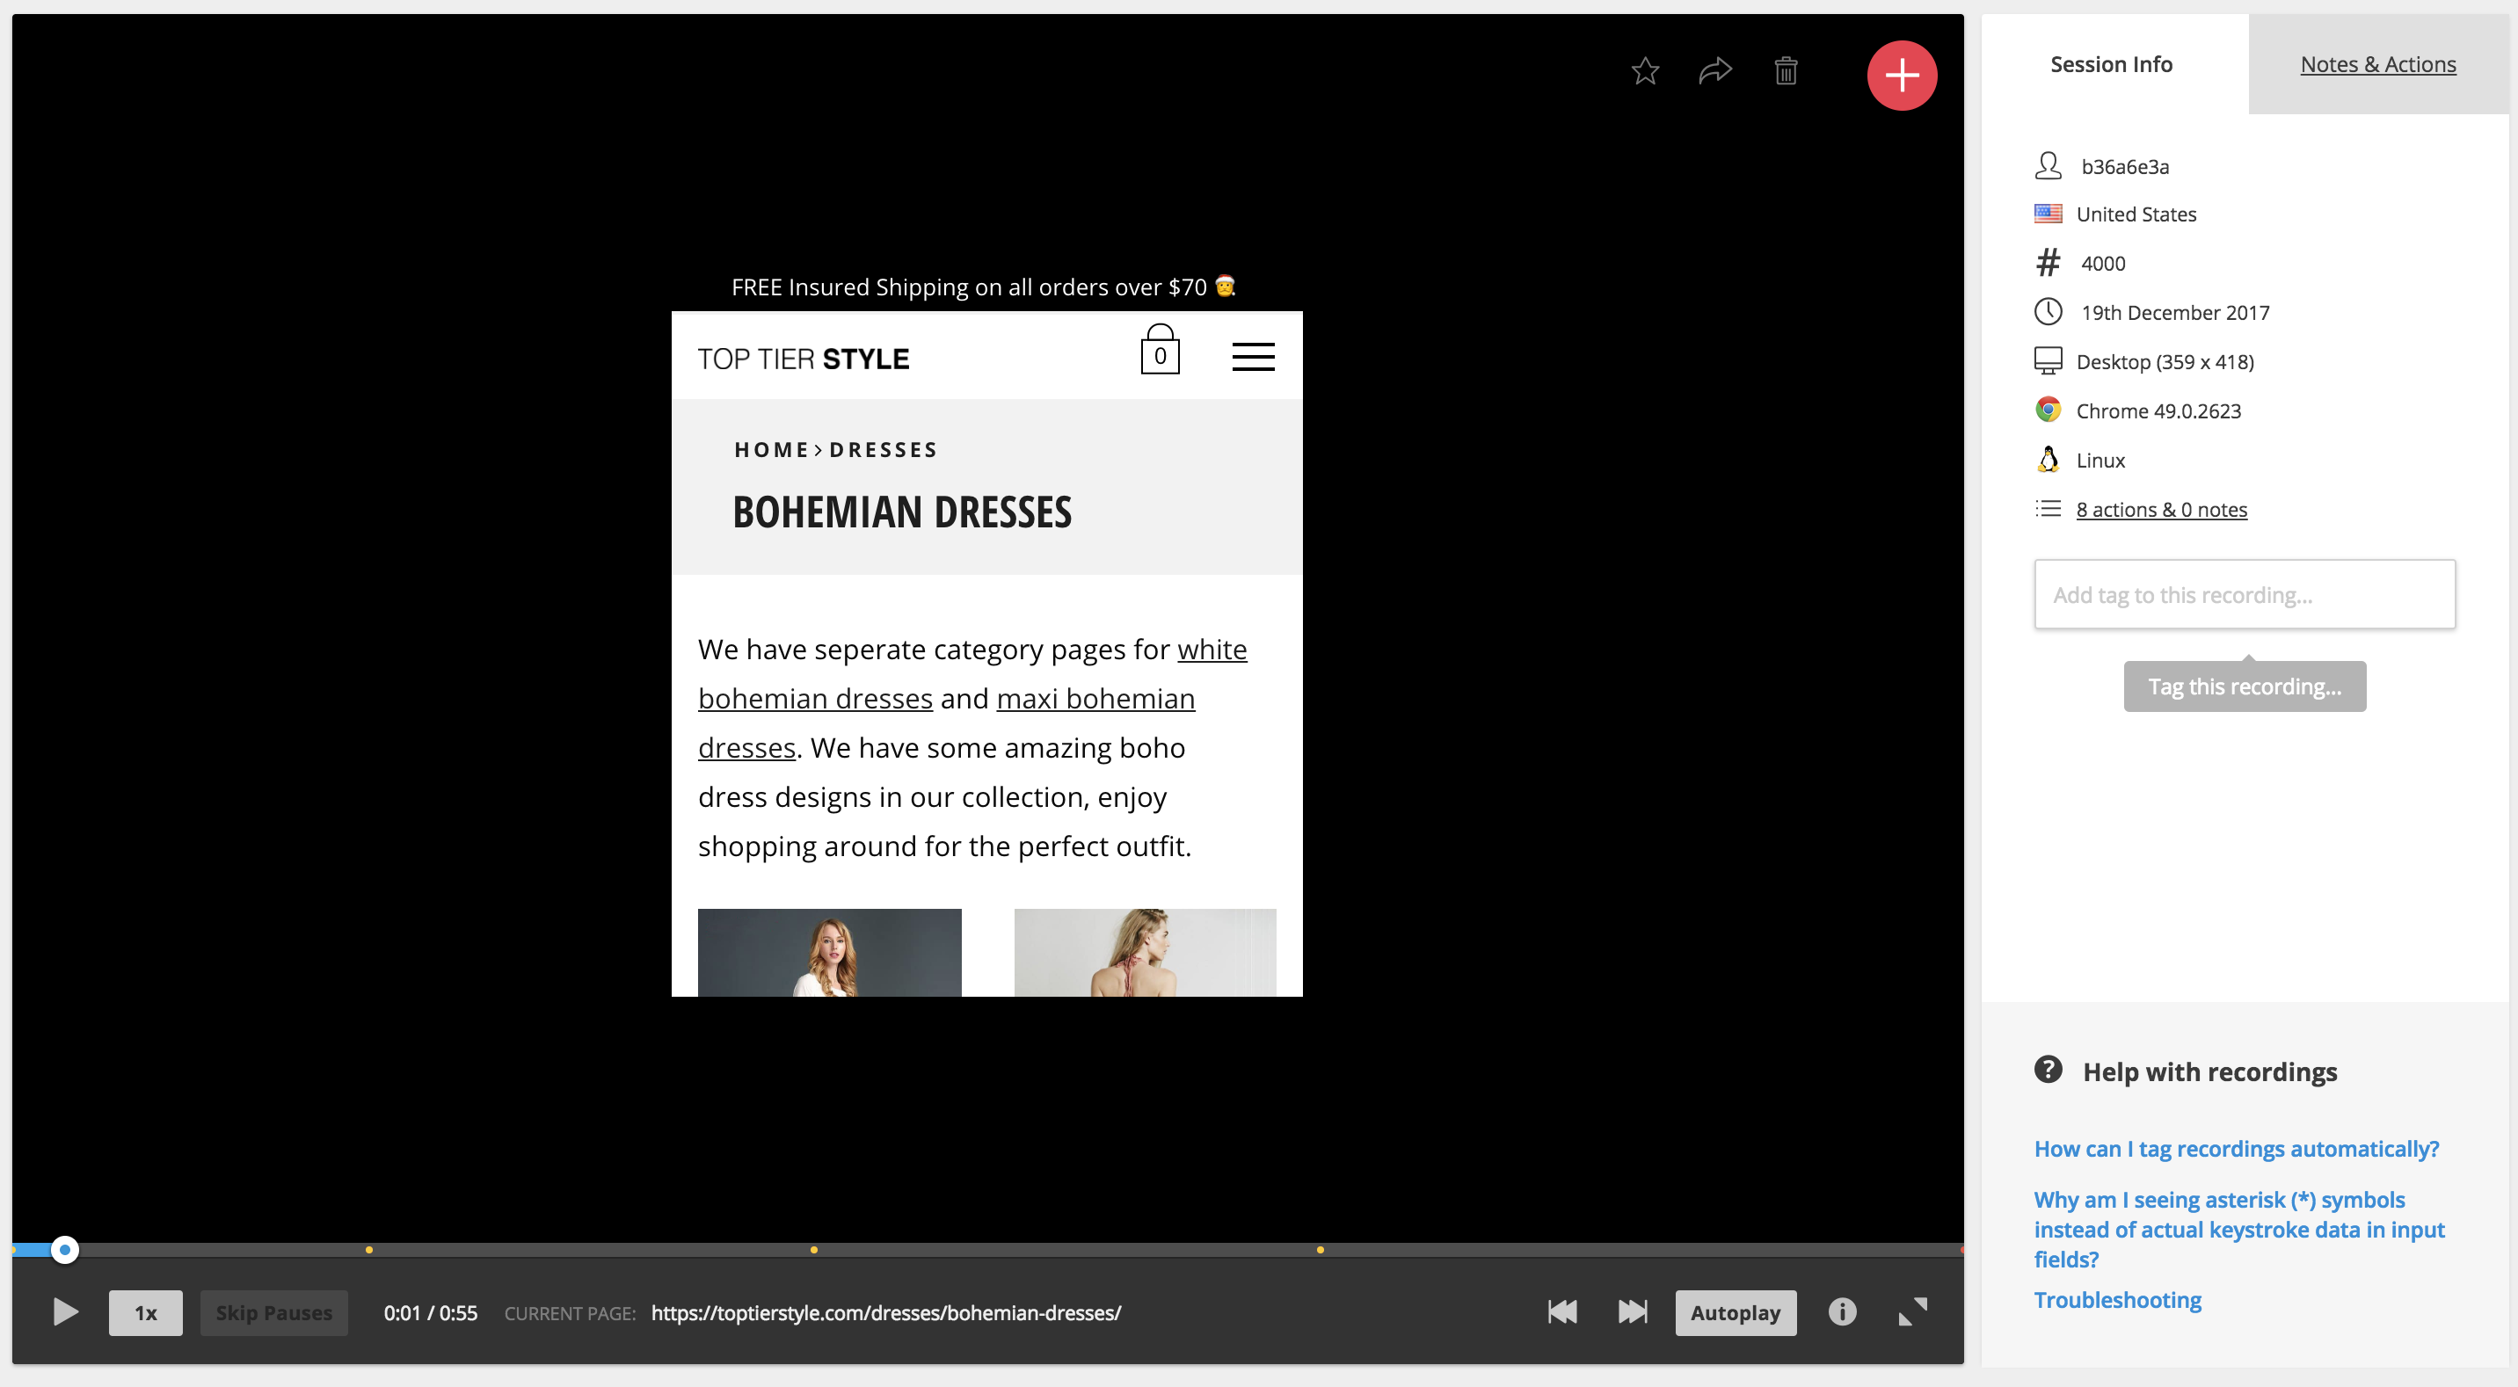This screenshot has height=1387, width=2518.
Task: Play the session recording
Action: coord(65,1311)
